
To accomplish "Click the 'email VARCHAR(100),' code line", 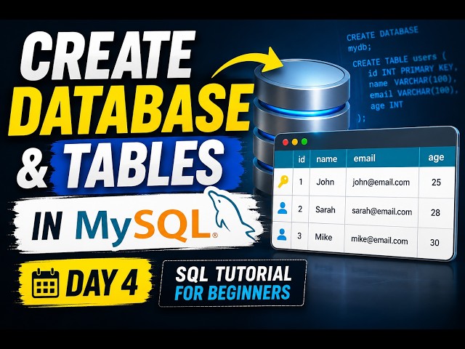I will (x=413, y=93).
